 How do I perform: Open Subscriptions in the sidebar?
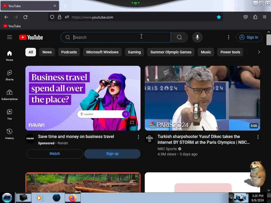(x=10, y=95)
